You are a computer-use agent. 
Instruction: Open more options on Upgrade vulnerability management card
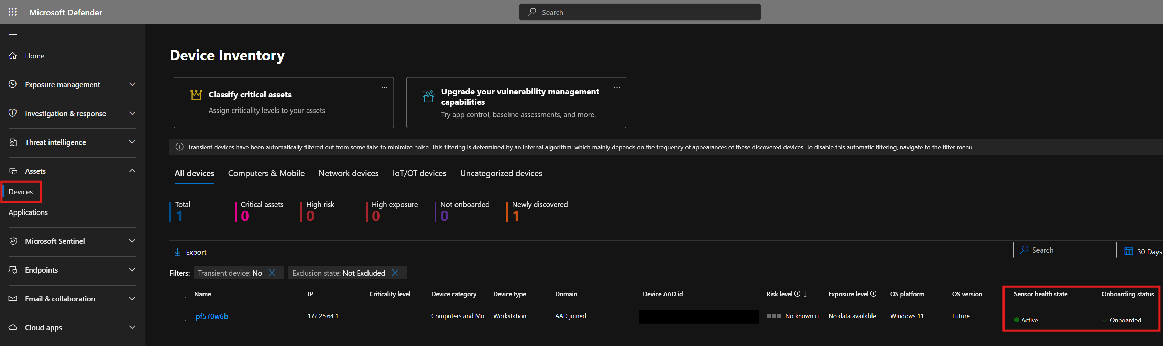click(x=617, y=87)
